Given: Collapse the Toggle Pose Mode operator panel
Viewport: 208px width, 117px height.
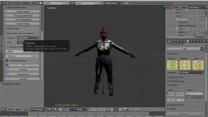Looking at the screenshot, I should (x=3, y=84).
